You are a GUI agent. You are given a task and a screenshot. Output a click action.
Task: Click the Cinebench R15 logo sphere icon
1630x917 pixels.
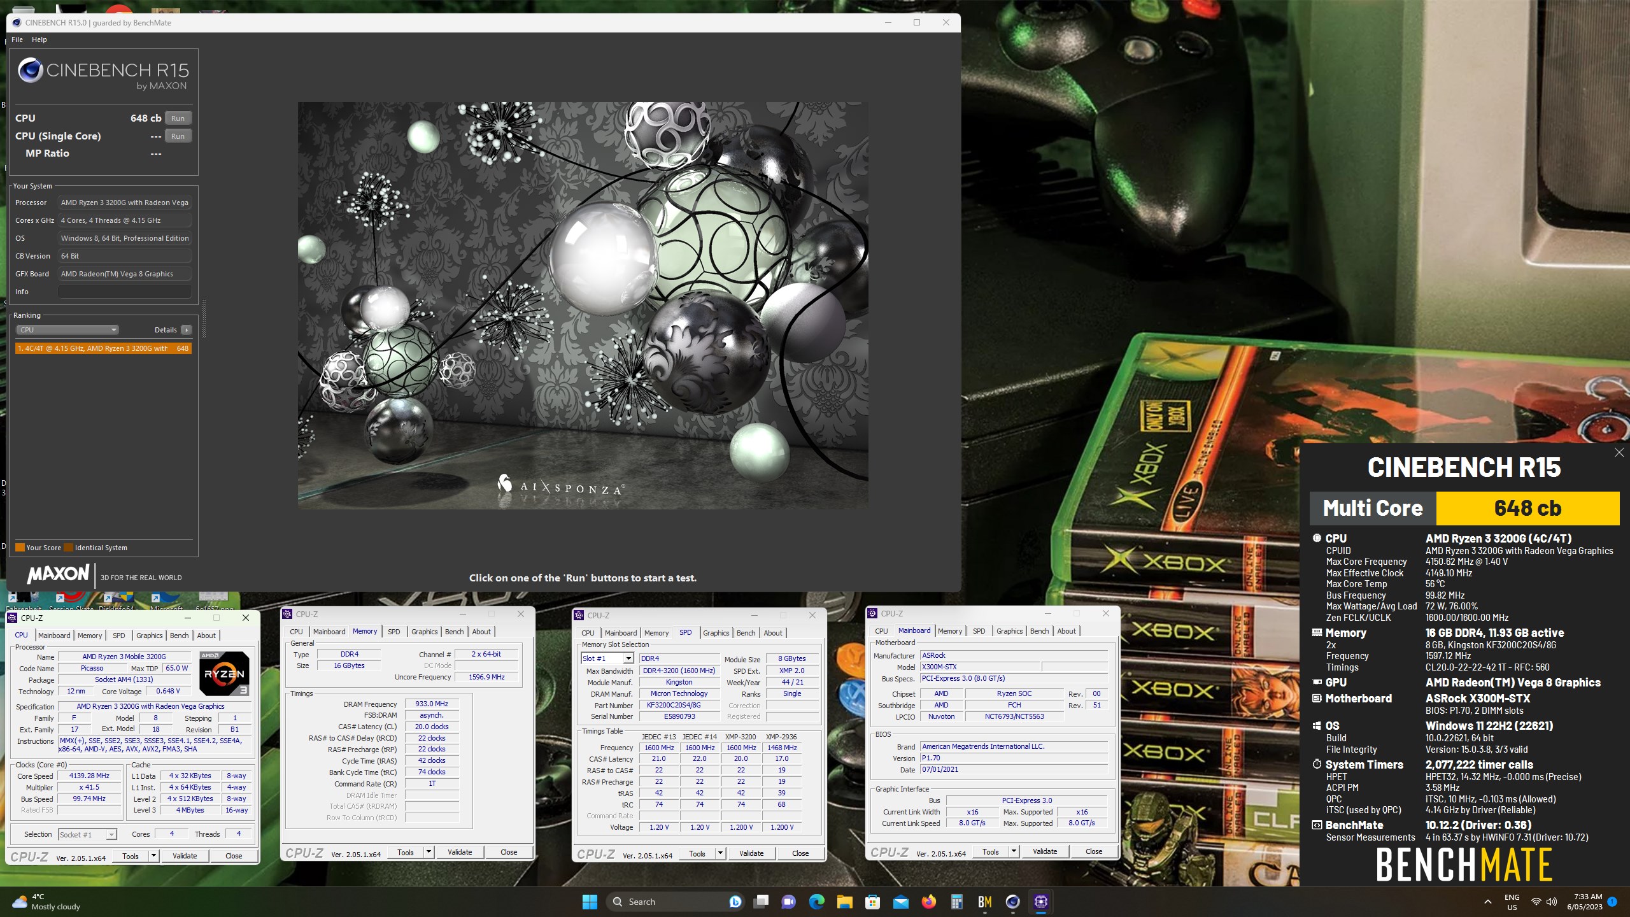tap(30, 70)
